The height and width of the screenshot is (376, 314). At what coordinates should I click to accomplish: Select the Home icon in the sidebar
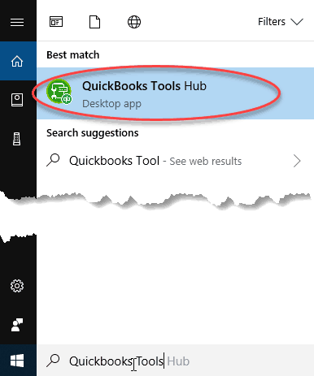click(x=17, y=61)
